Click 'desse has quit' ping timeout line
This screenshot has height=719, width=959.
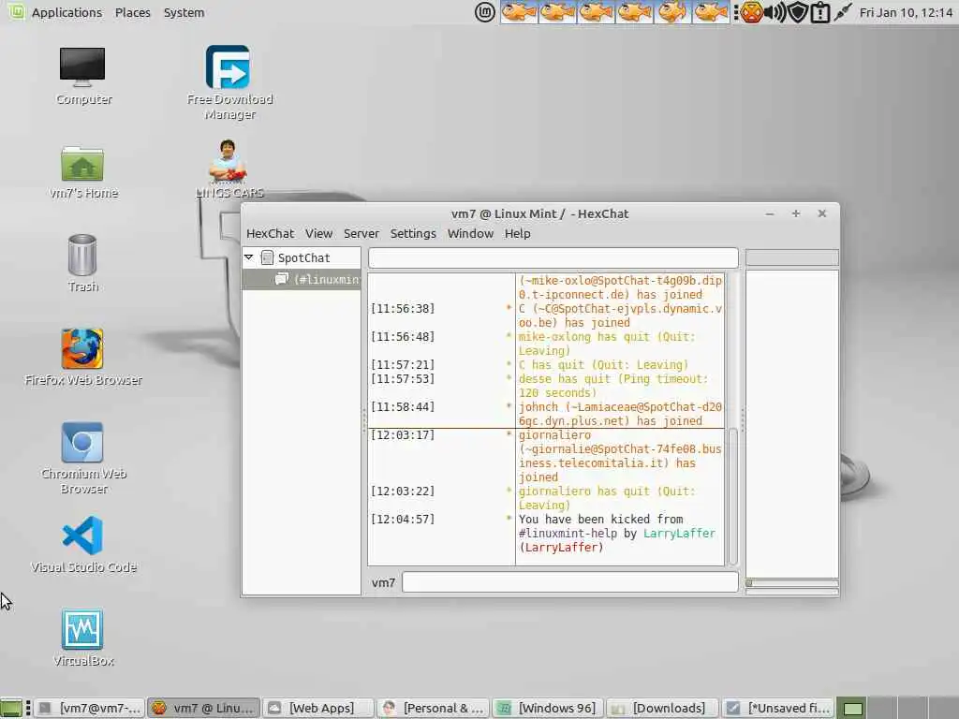613,385
